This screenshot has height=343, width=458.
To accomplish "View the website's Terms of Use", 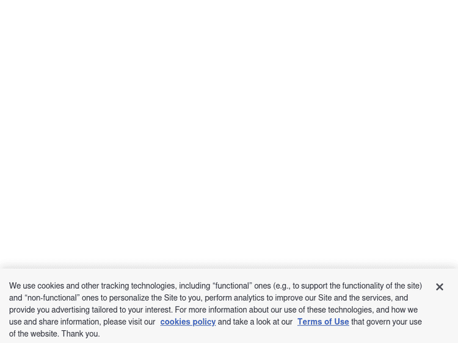I will pos(323,322).
